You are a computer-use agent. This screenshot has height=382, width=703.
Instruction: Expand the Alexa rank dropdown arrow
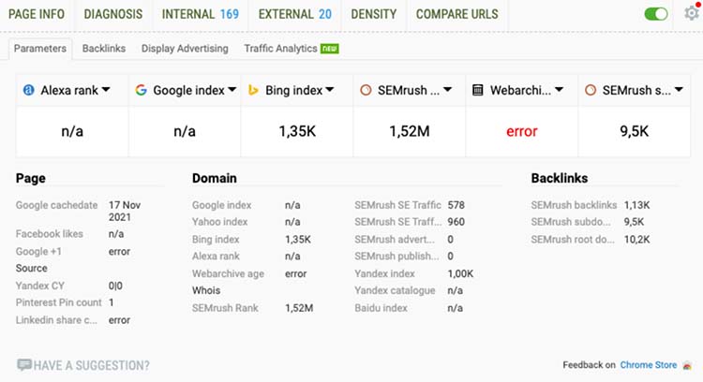pyautogui.click(x=106, y=90)
